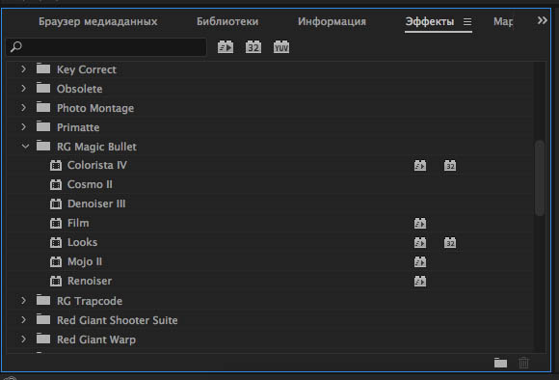This screenshot has width=559, height=380.
Task: Switch to the Информация tab
Action: [332, 21]
